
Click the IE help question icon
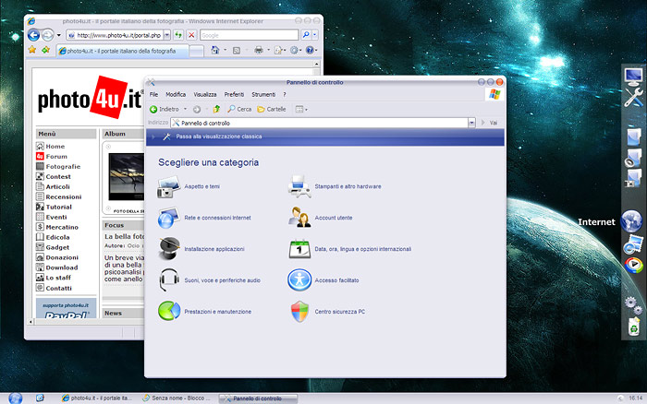(310, 50)
